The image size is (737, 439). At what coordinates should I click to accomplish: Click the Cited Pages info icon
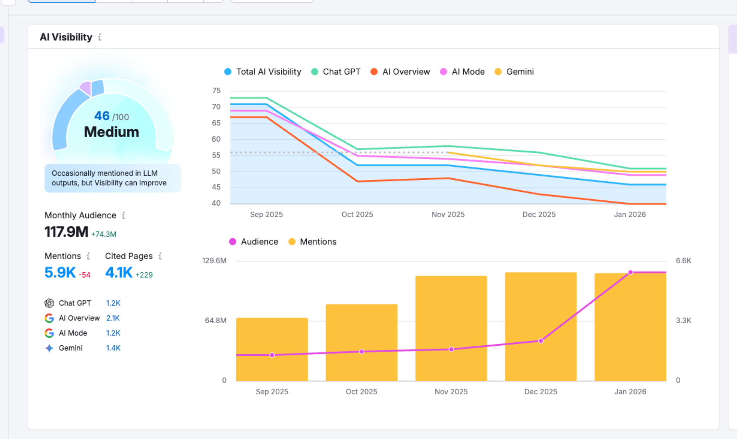coord(160,256)
